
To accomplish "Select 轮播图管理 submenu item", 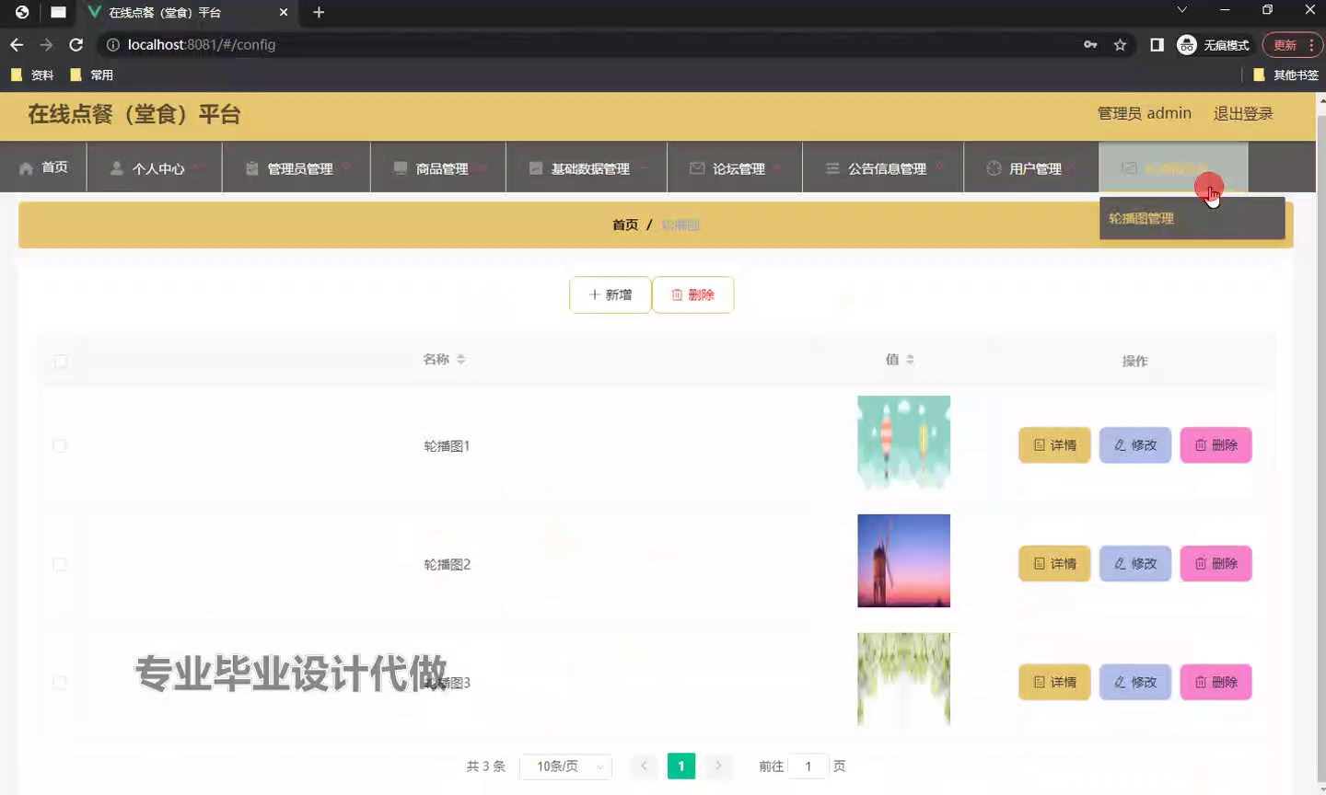I will 1192,218.
